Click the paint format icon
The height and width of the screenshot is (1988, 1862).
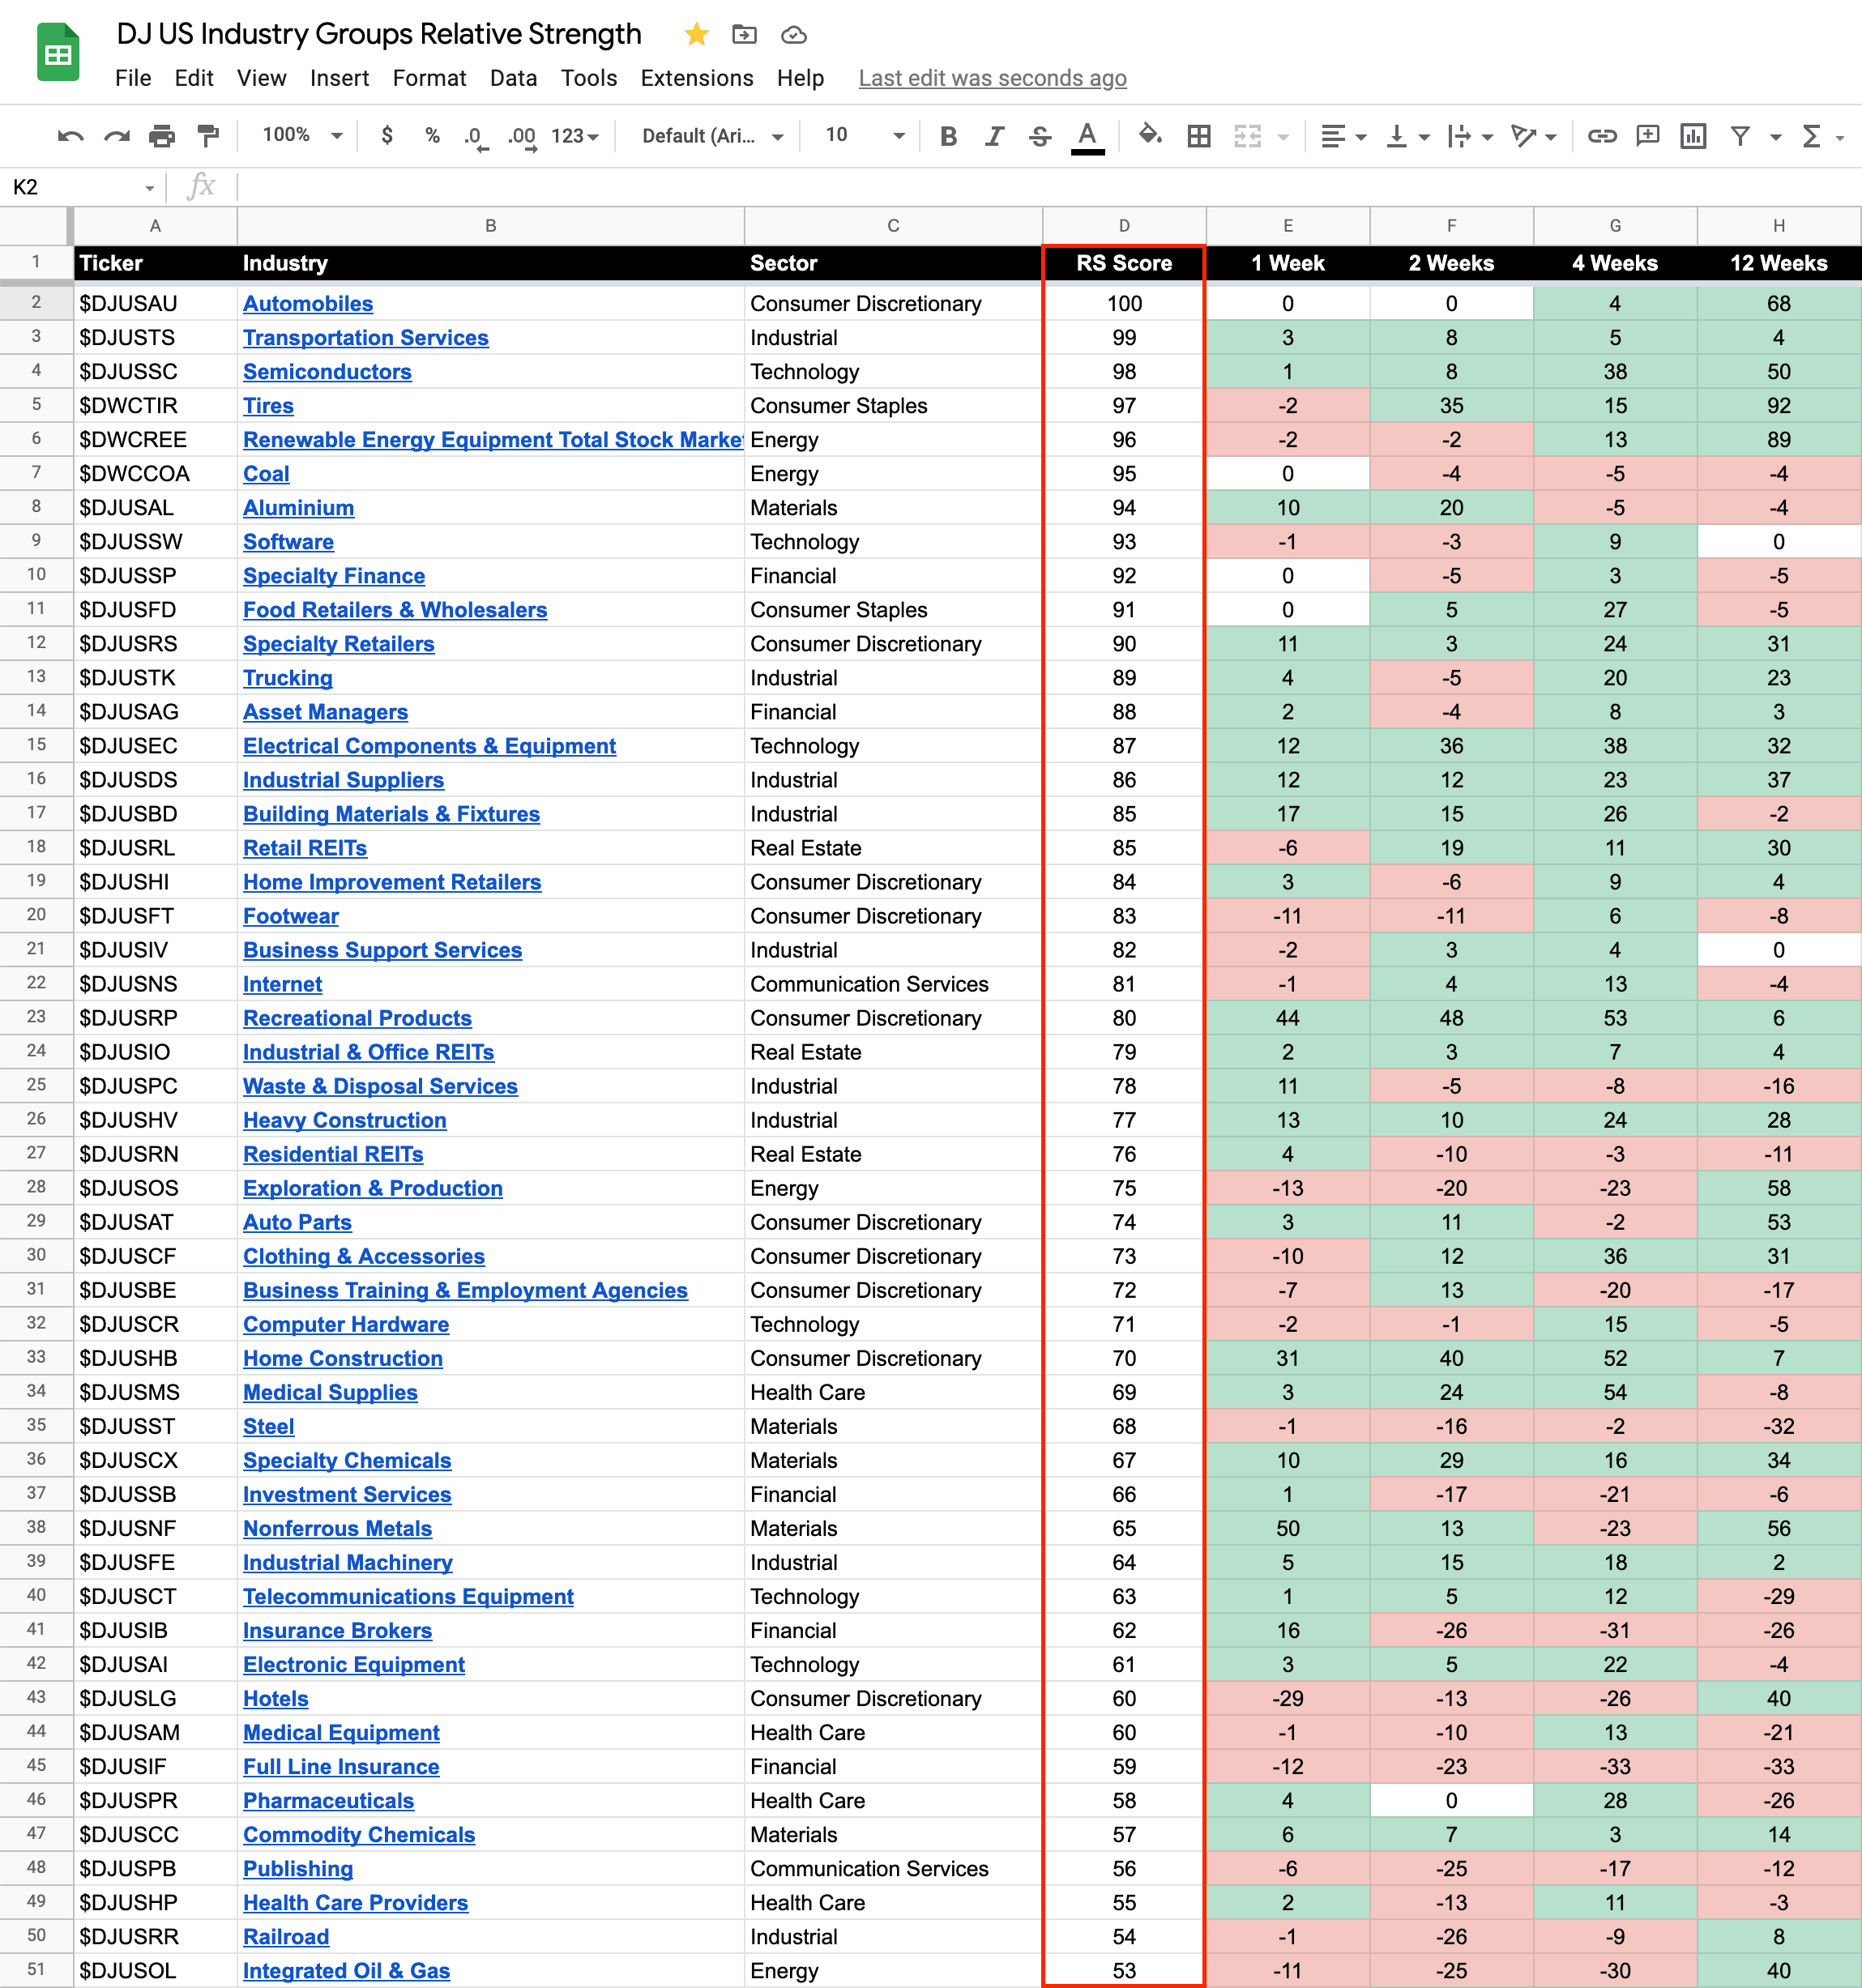point(208,135)
